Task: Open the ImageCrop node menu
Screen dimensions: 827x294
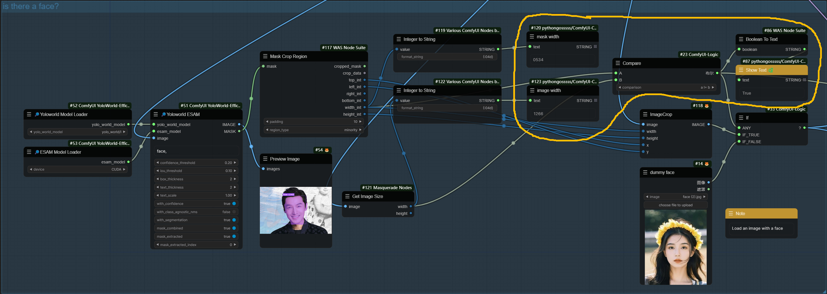Action: point(645,114)
